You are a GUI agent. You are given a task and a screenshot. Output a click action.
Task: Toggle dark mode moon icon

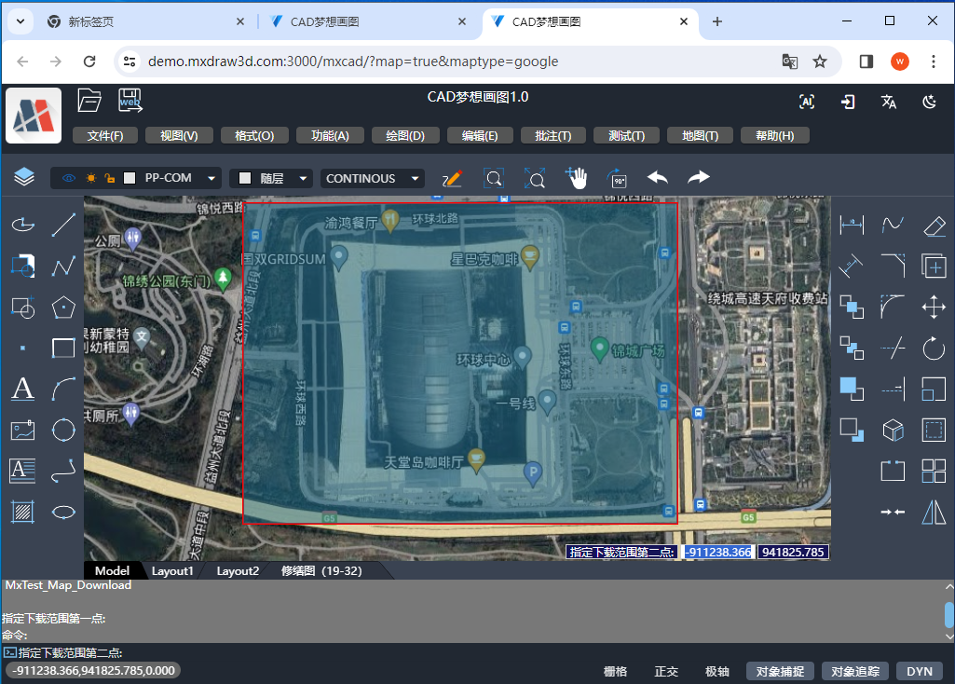pos(930,102)
